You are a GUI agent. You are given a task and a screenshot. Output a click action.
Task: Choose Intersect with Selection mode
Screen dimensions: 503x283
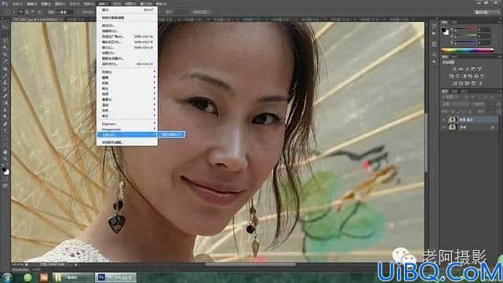pos(39,12)
